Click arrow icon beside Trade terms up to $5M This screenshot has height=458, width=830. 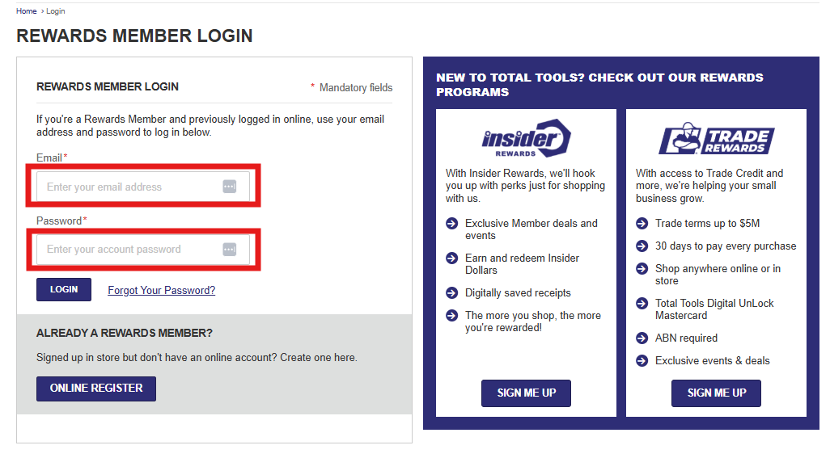click(642, 224)
